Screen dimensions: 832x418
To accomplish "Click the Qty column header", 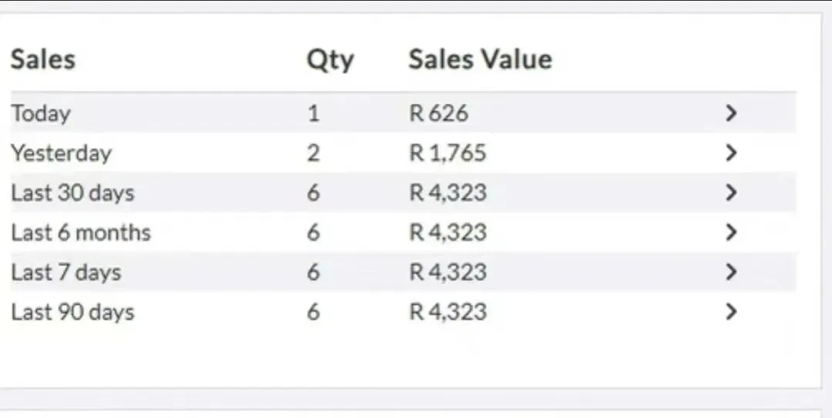I will (x=330, y=59).
